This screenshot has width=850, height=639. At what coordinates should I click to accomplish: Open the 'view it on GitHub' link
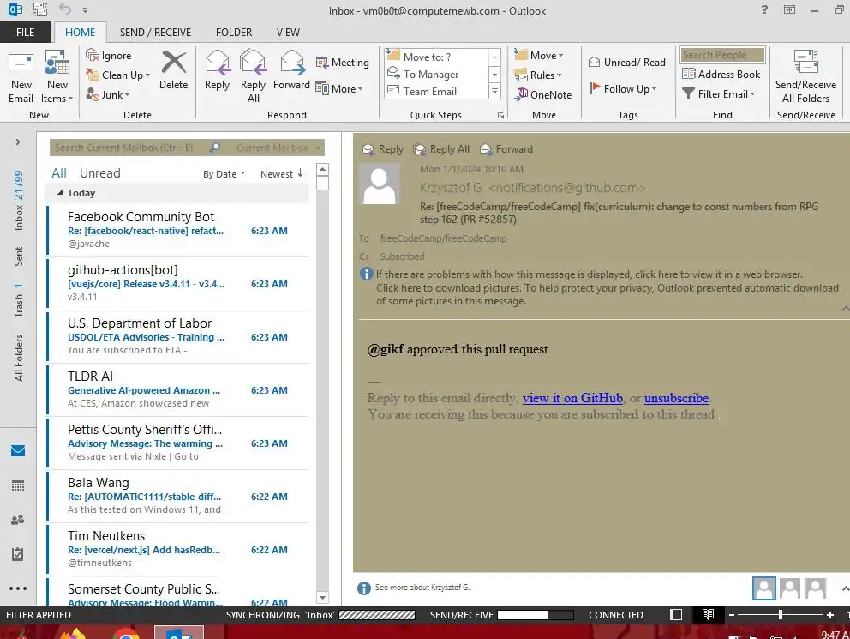(x=572, y=398)
